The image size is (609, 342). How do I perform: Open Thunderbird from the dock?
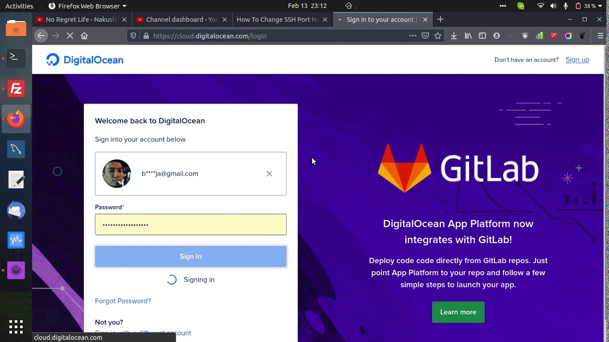[16, 210]
